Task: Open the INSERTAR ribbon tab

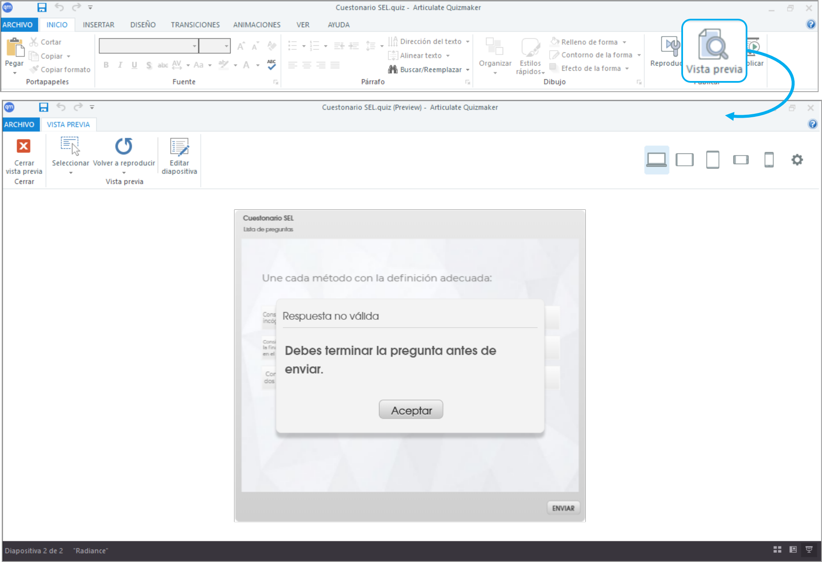Action: (98, 25)
